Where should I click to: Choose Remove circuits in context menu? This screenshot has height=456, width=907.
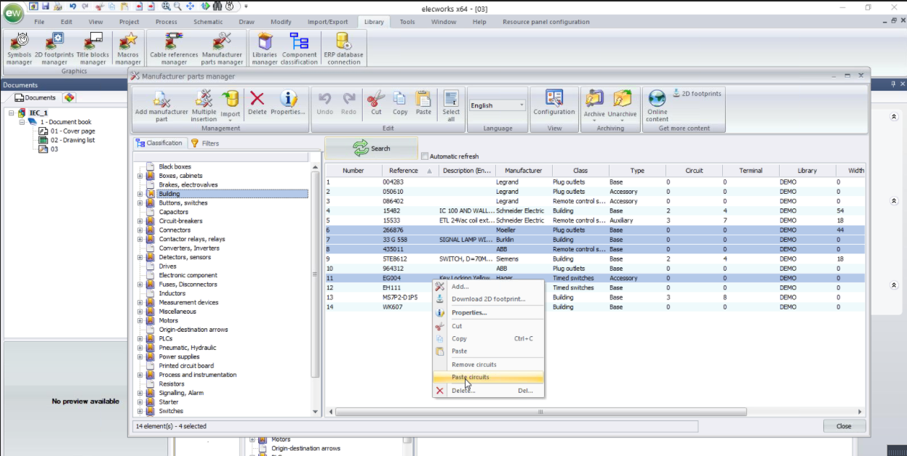pyautogui.click(x=487, y=365)
